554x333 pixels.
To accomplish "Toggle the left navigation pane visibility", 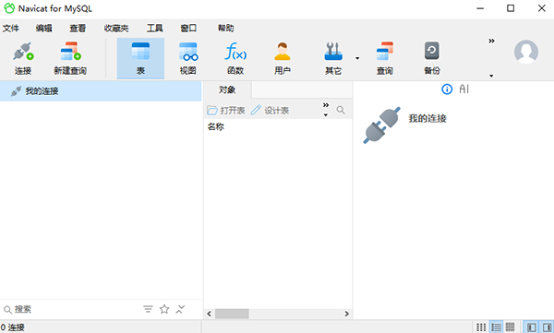I will [x=531, y=327].
